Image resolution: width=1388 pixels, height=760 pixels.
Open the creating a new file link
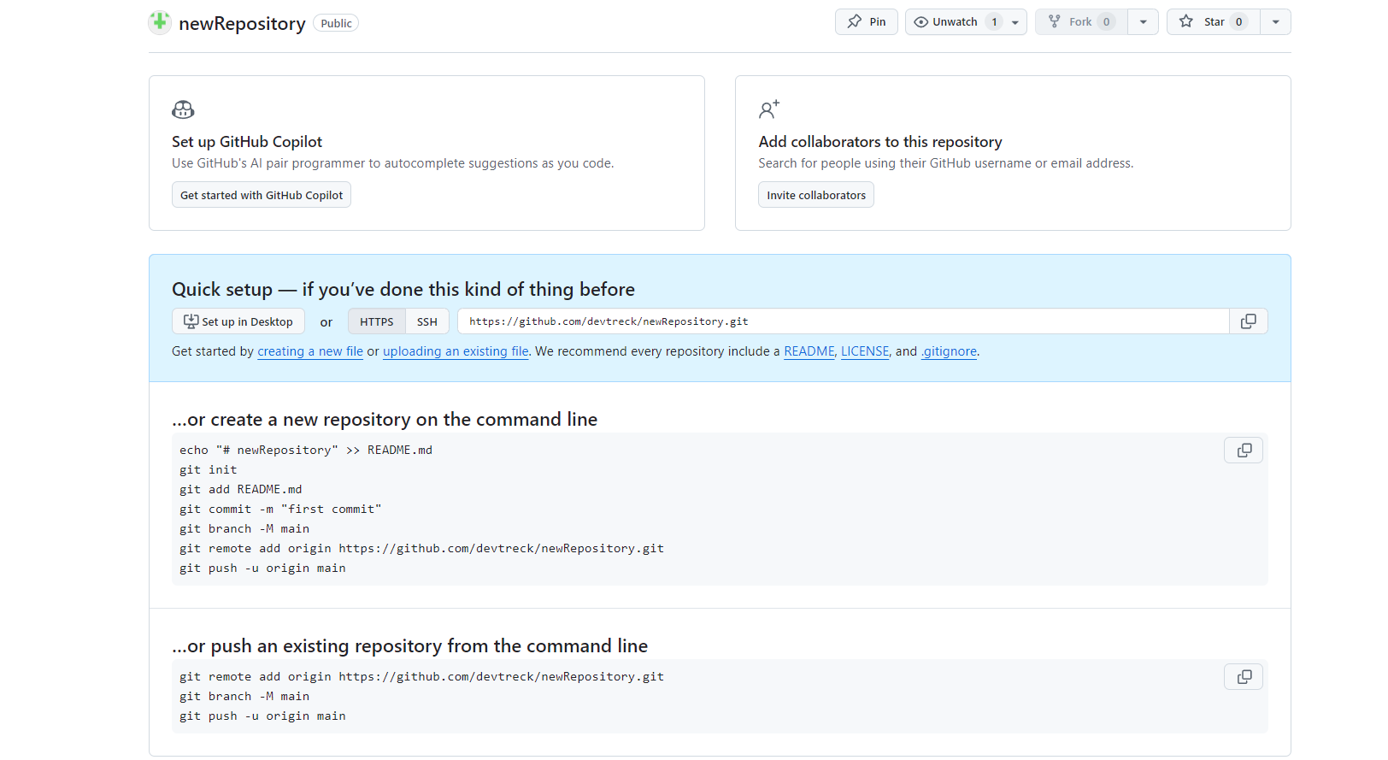[310, 351]
